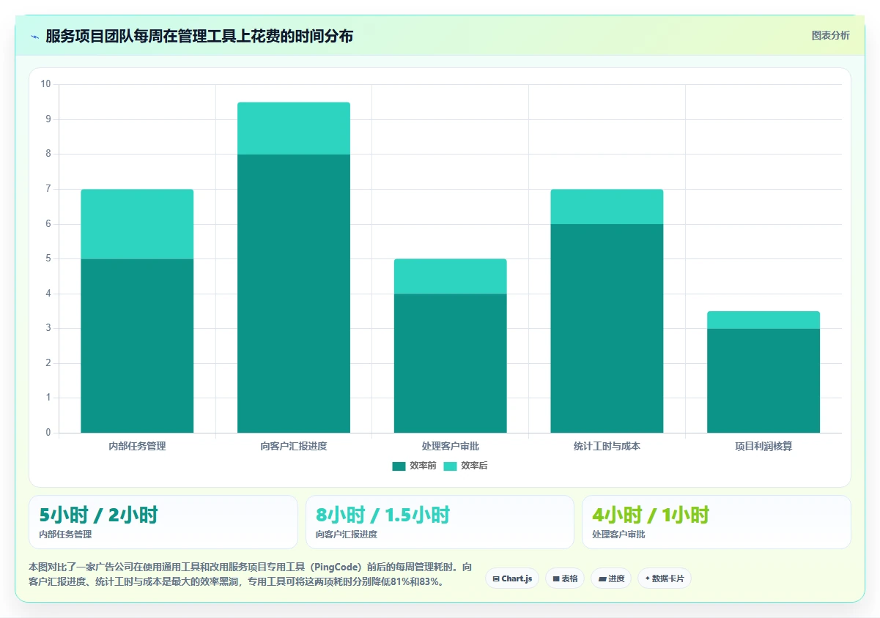This screenshot has width=880, height=618.
Task: Open the 4小时 / 1小时 stat card
Action: coord(717,522)
